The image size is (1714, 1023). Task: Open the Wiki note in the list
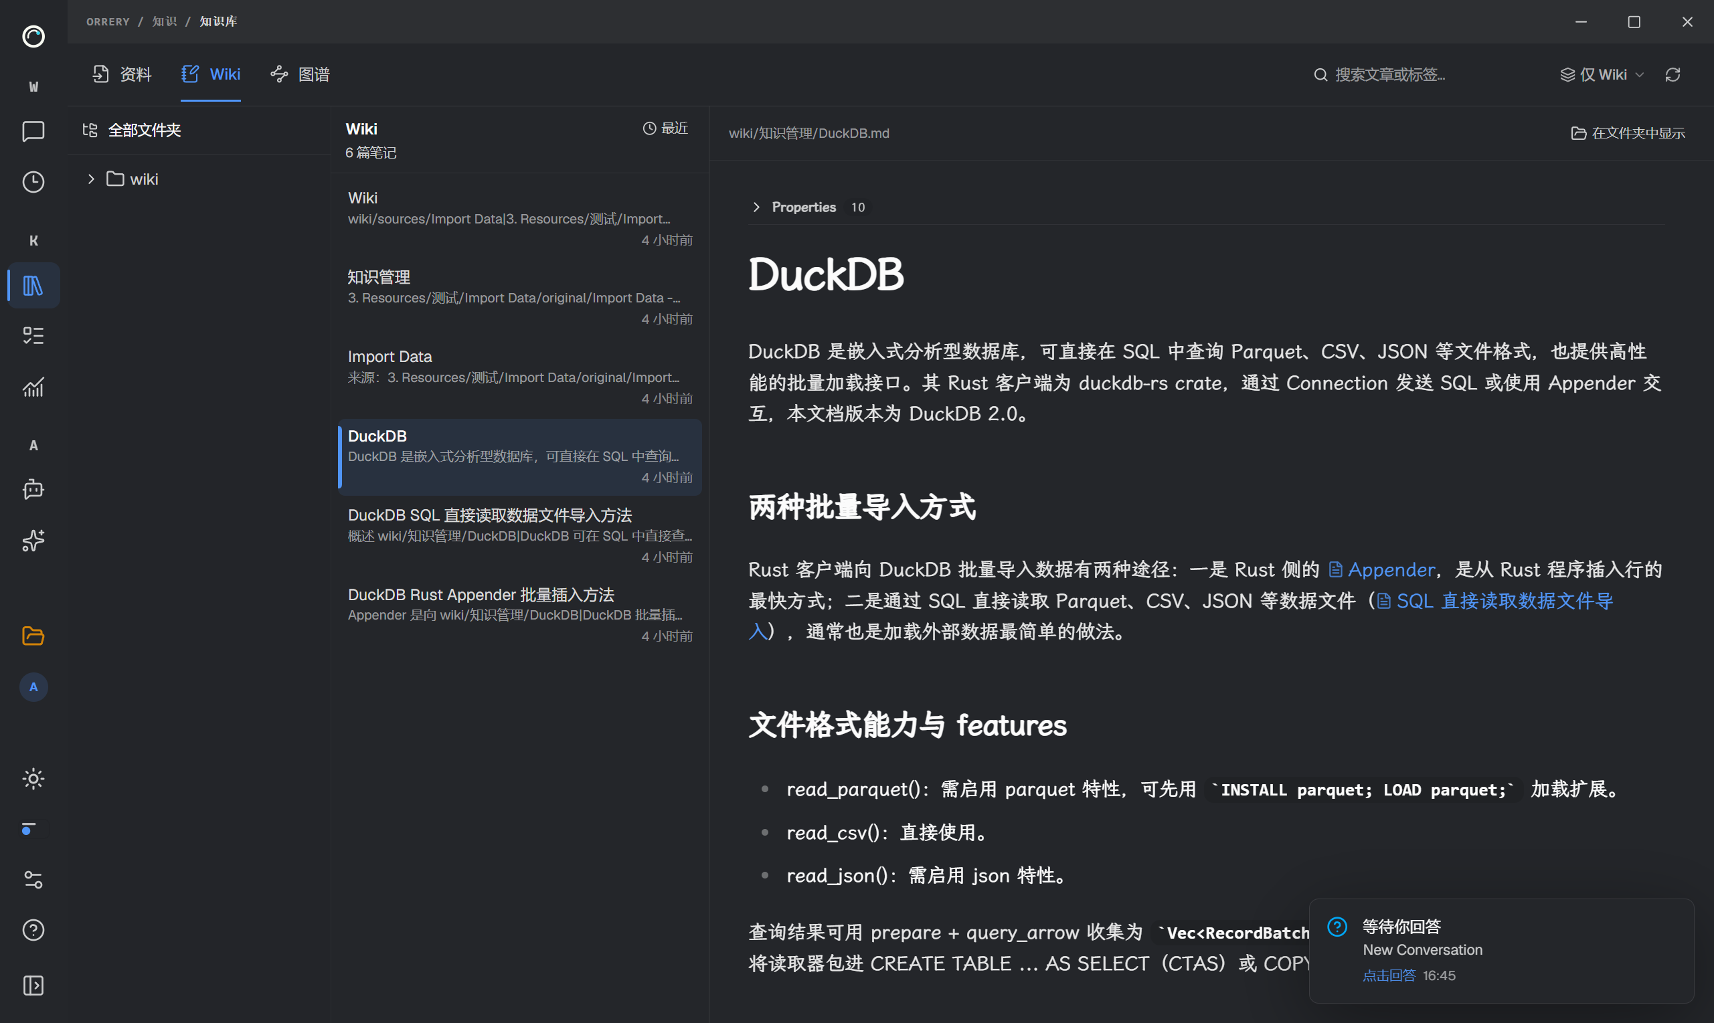pyautogui.click(x=520, y=219)
